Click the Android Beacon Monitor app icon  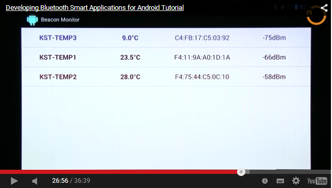pos(32,20)
